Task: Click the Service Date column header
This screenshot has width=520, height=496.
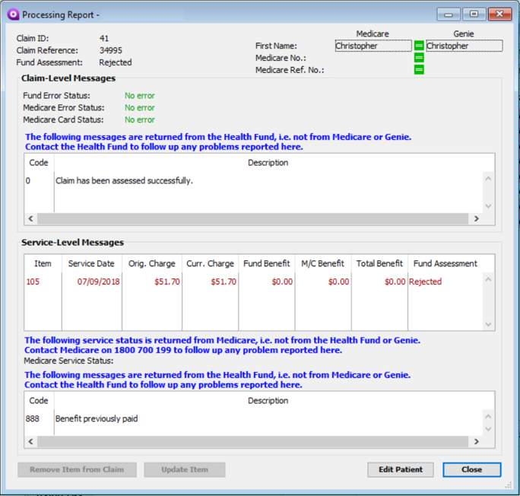Action: tap(91, 264)
